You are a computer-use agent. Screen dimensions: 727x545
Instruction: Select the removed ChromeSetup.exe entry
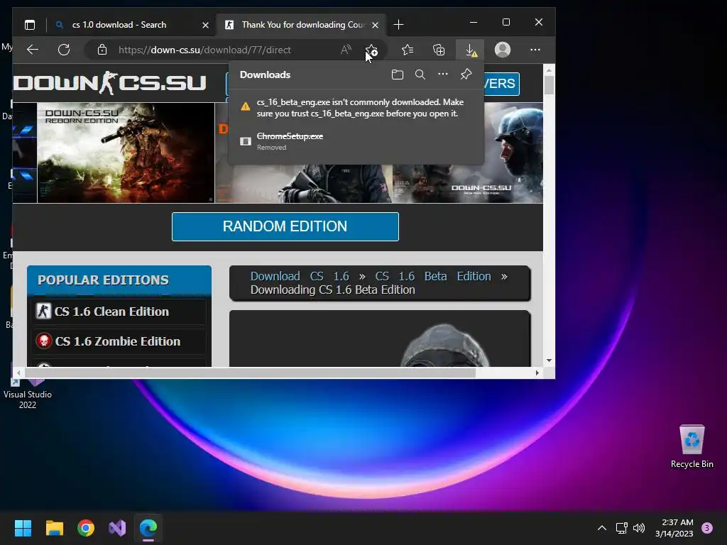(x=356, y=141)
